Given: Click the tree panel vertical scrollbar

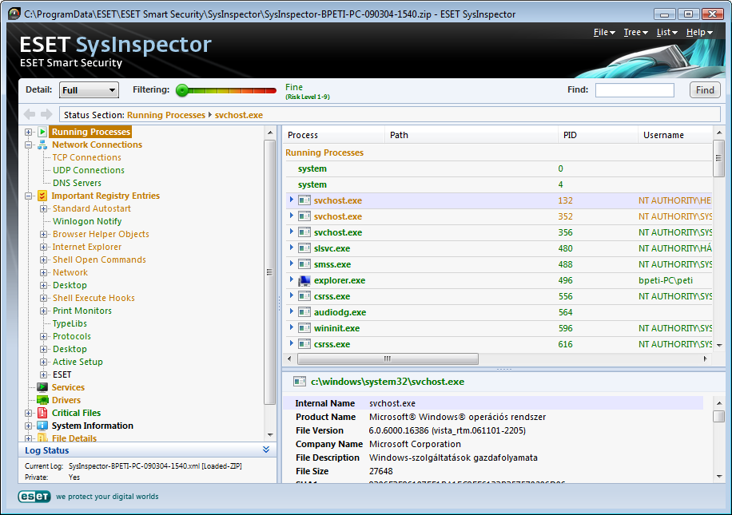Looking at the screenshot, I should [x=270, y=272].
